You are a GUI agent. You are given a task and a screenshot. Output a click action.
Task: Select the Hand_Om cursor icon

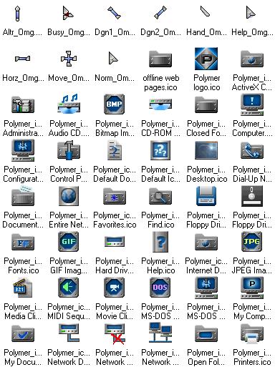click(x=205, y=11)
